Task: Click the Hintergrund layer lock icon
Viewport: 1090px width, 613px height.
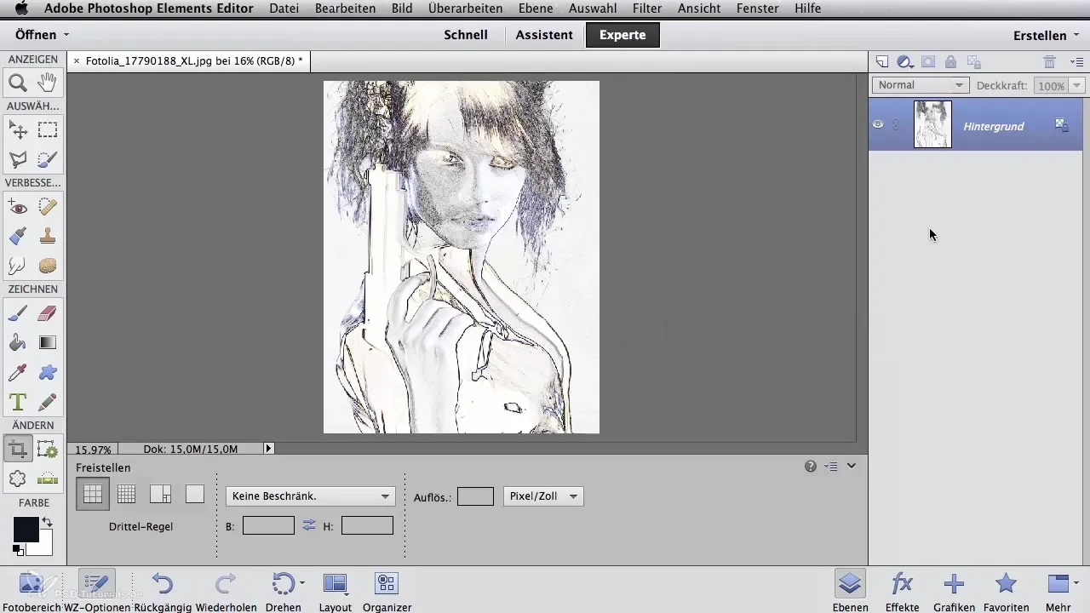Action: [x=1062, y=124]
